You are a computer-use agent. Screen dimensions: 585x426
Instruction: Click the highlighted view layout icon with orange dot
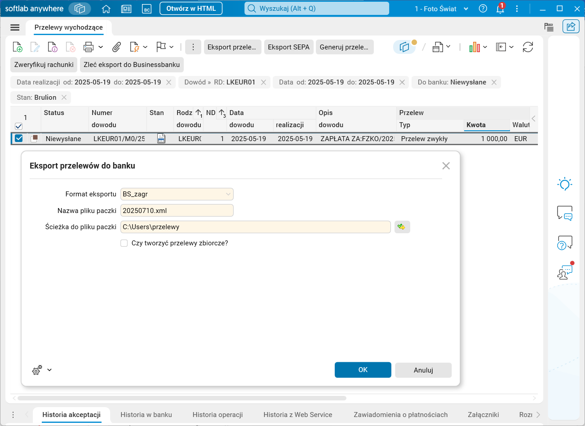(405, 47)
